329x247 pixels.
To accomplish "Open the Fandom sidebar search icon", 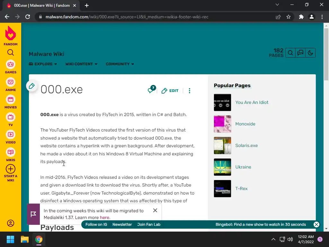I will (x=11, y=52).
